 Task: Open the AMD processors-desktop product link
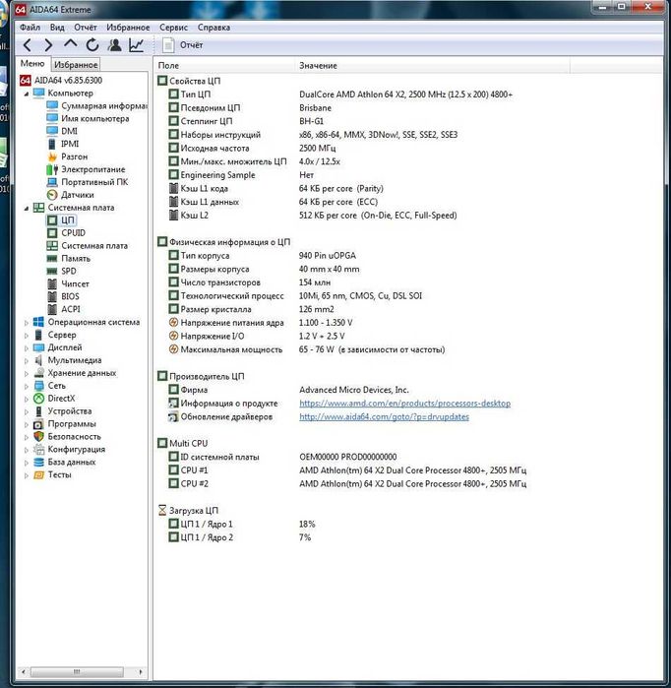404,404
